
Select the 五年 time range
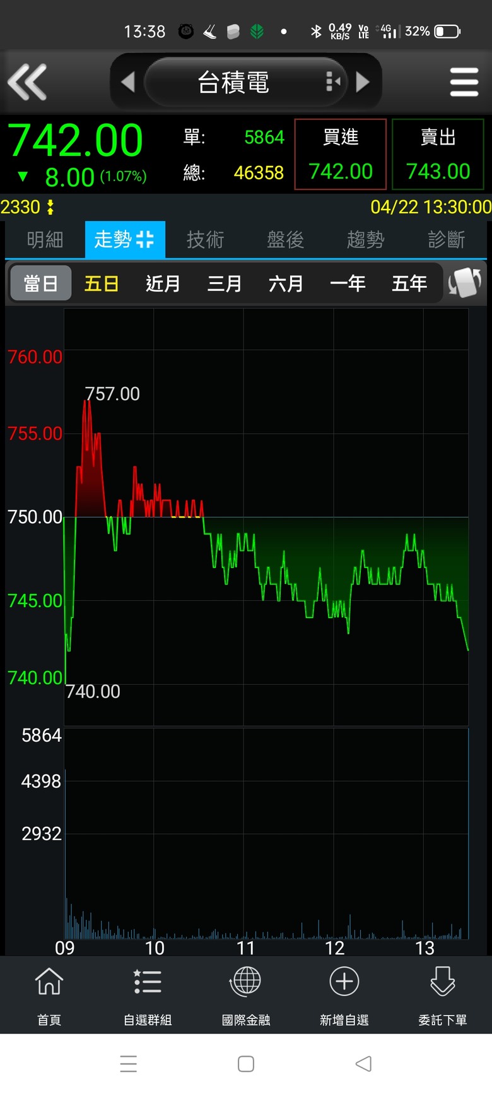[409, 283]
